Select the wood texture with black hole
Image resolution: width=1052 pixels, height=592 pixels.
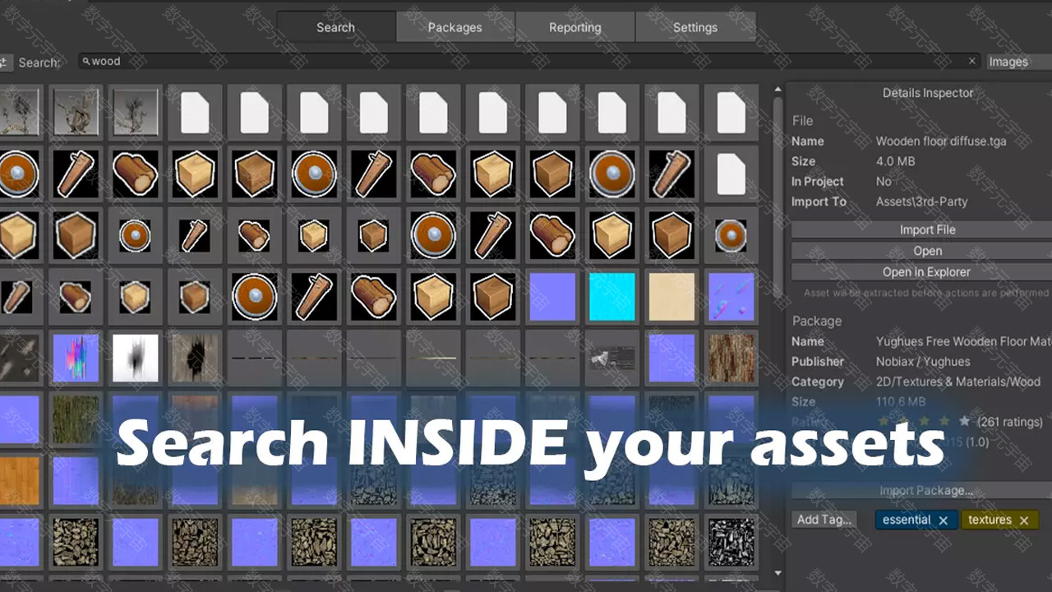[x=195, y=358]
